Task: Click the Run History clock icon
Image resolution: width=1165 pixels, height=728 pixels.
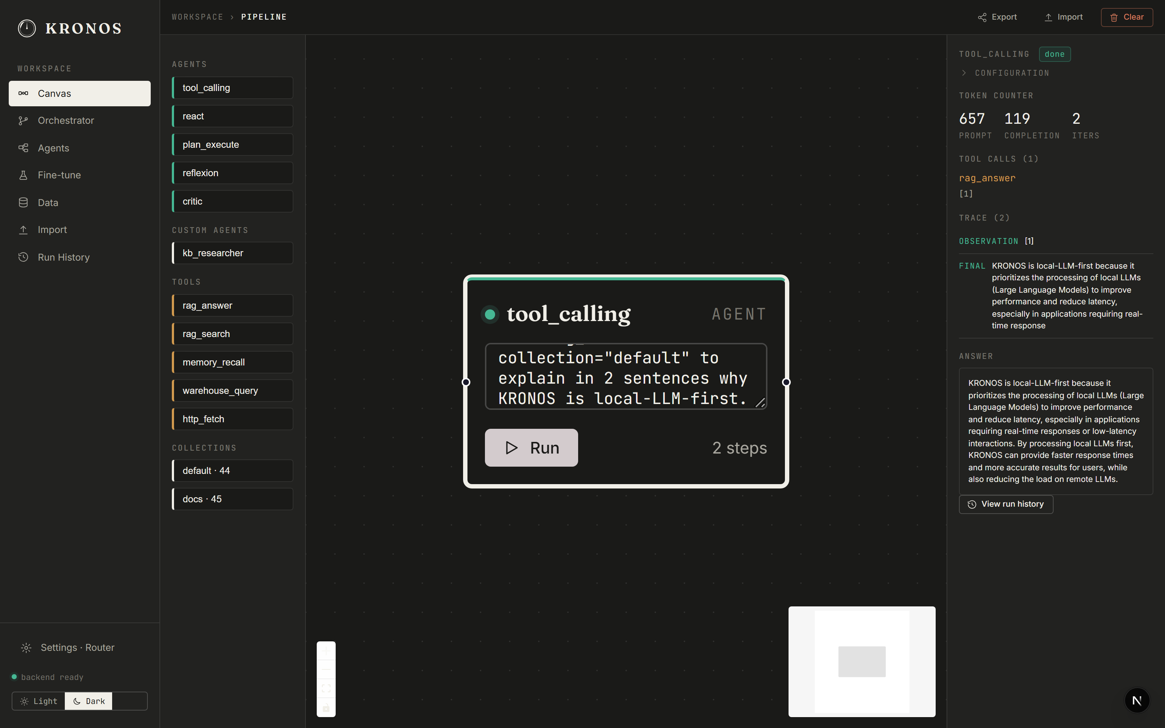Action: point(23,257)
